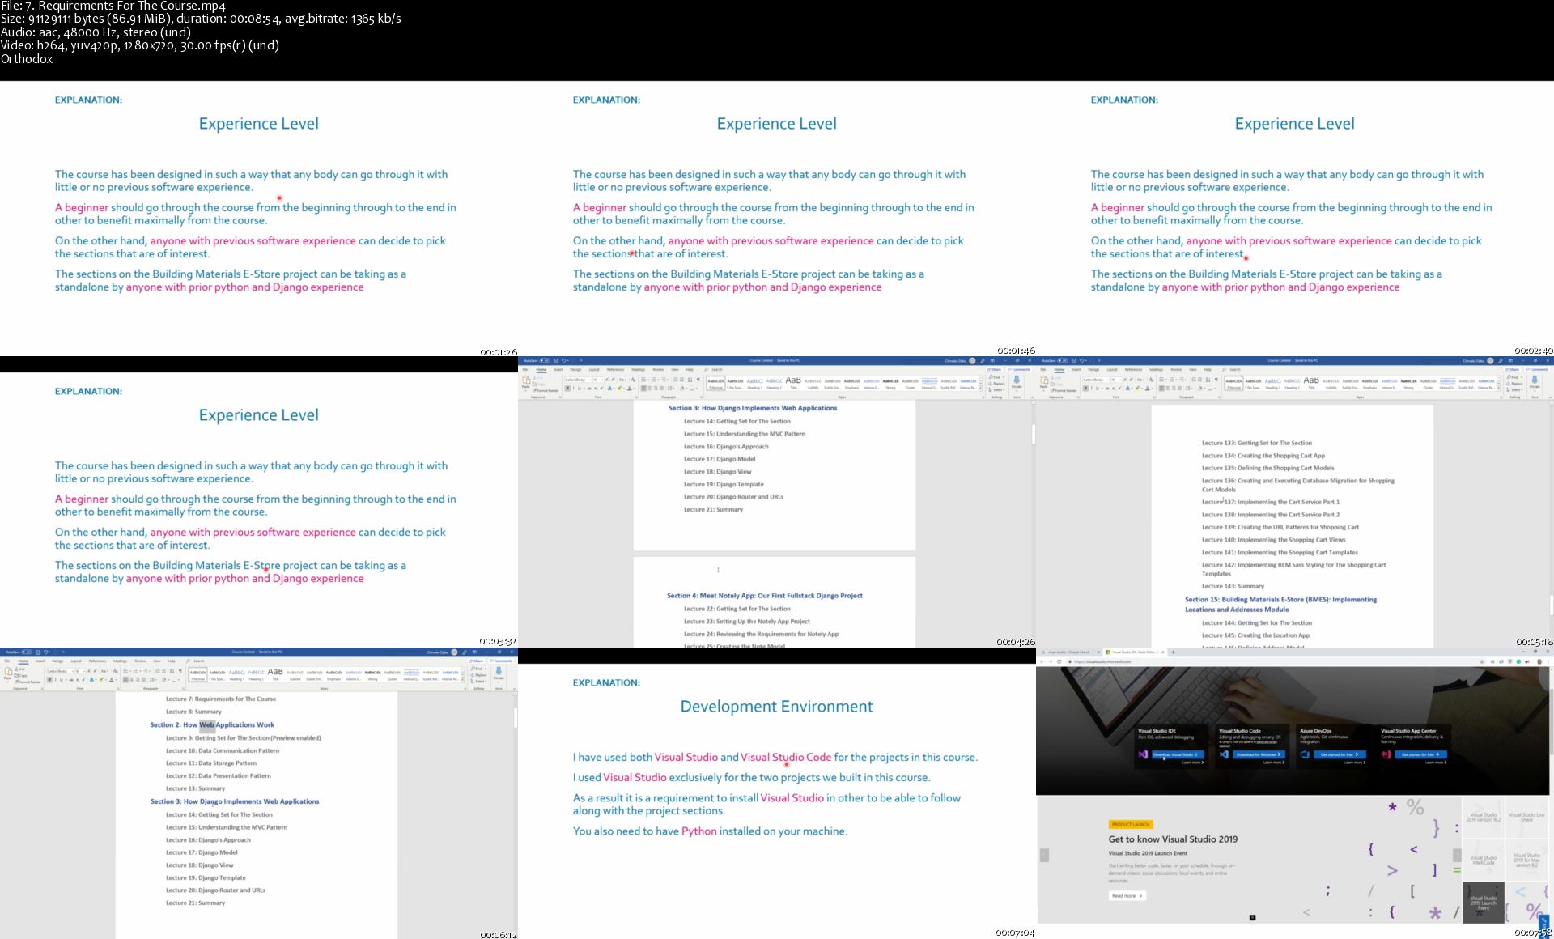Click Comments in the 00:04:26 Word window

click(x=1019, y=369)
